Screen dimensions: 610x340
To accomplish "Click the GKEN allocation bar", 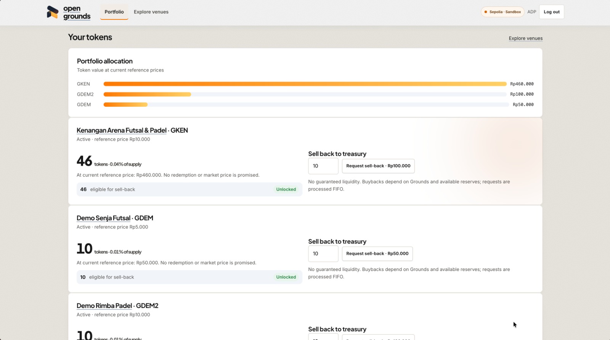I will coord(305,84).
